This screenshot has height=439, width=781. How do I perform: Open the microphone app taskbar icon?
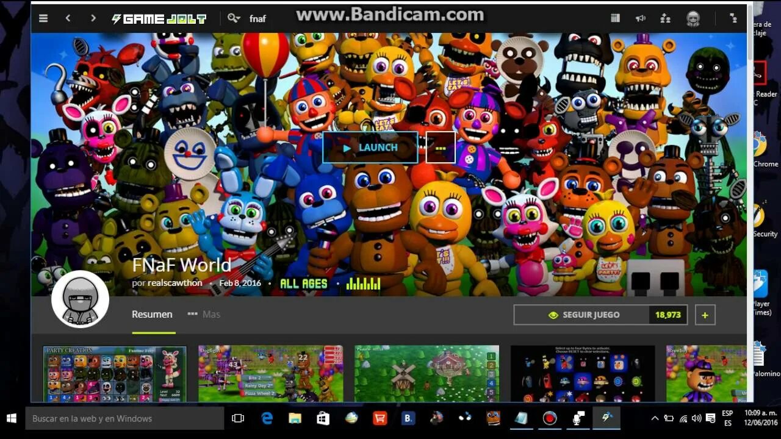point(578,418)
